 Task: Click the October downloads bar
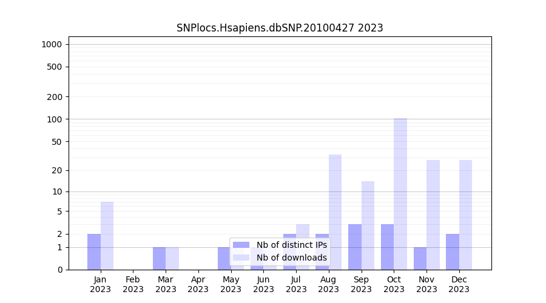[400, 194]
